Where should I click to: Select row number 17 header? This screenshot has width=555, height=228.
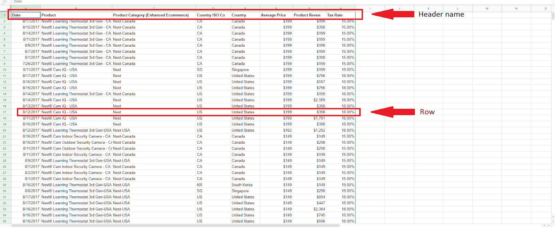[x=5, y=112]
